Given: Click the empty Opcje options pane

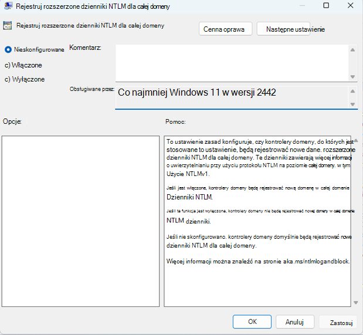Looking at the screenshot, I should (x=80, y=221).
